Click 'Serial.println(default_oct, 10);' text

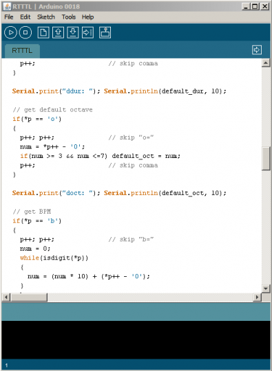(x=165, y=193)
